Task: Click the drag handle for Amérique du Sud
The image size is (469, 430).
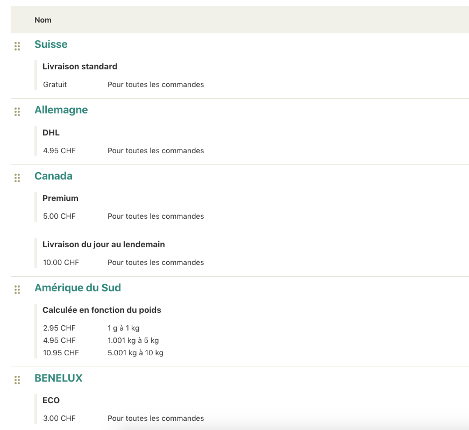Action: click(x=17, y=290)
